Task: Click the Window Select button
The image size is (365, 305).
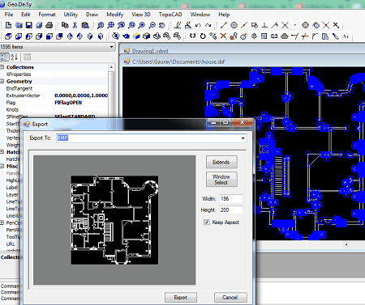Action: tap(221, 180)
